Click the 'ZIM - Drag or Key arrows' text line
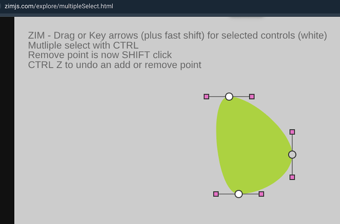340x224 pixels. pos(177,35)
